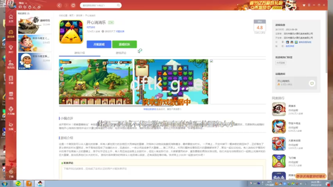The height and width of the screenshot is (187, 333).
Task: Click the check-in tick icon under username
Action: 25,7
